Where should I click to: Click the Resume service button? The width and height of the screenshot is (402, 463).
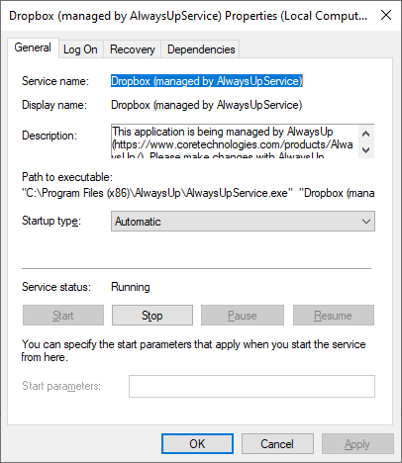[334, 316]
